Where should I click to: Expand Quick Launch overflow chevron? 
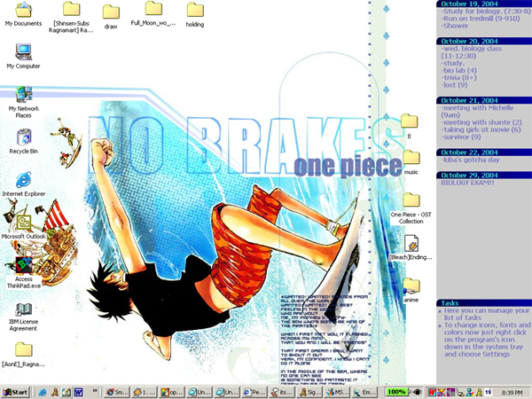pyautogui.click(x=95, y=390)
